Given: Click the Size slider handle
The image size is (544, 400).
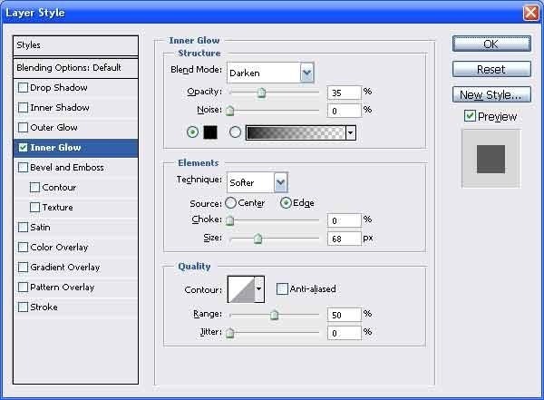Looking at the screenshot, I should coord(257,239).
